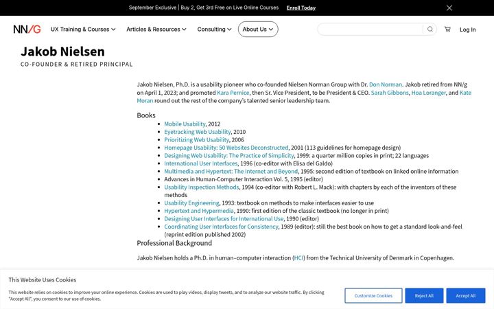
Task: Open the Multimedia and Hypertext book link
Action: coord(231,171)
